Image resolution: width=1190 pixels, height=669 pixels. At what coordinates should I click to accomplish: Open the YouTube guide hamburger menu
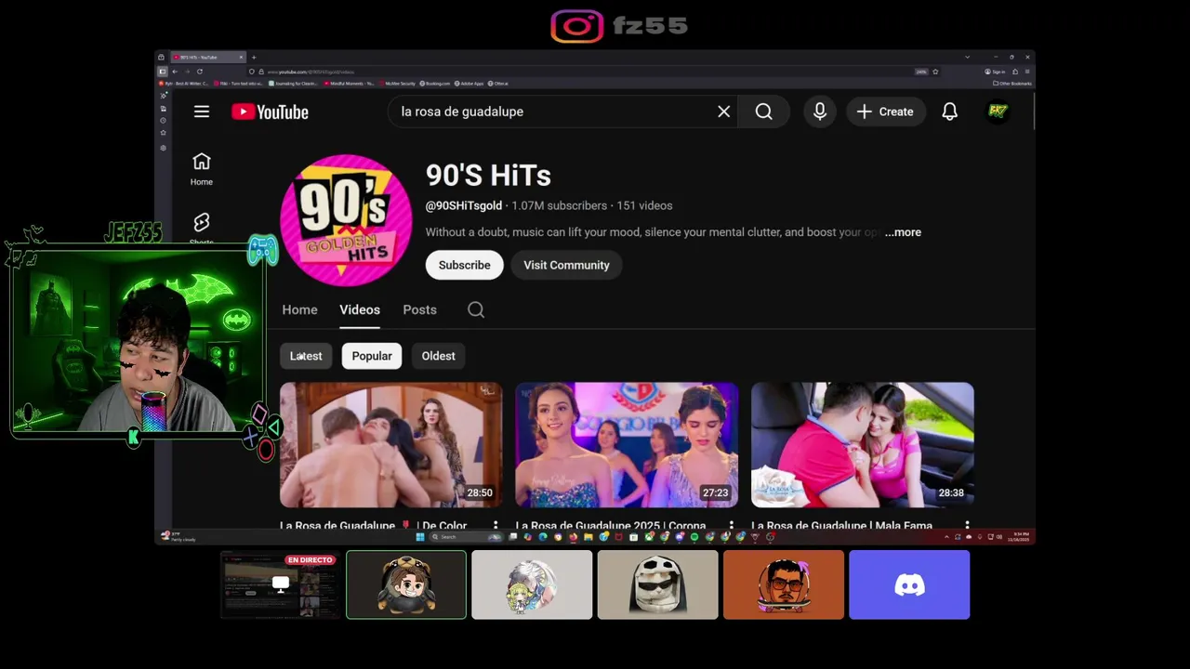pos(202,111)
